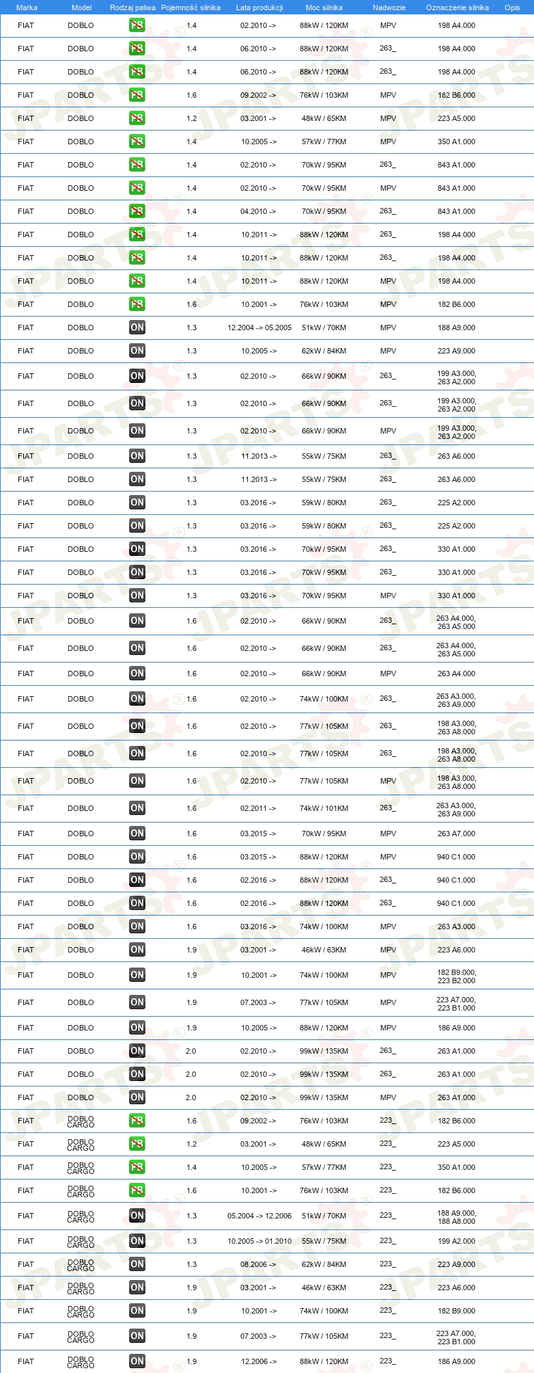Select date cell 02.2011 ->

259,808
